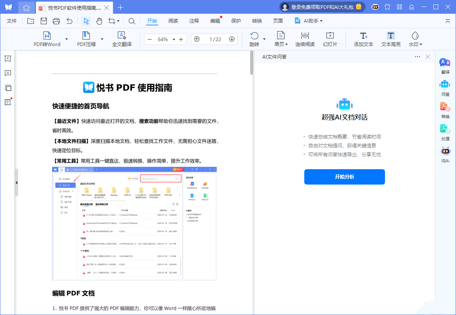456x315 pixels.
Task: Print the document using the printer icon
Action: (x=56, y=21)
